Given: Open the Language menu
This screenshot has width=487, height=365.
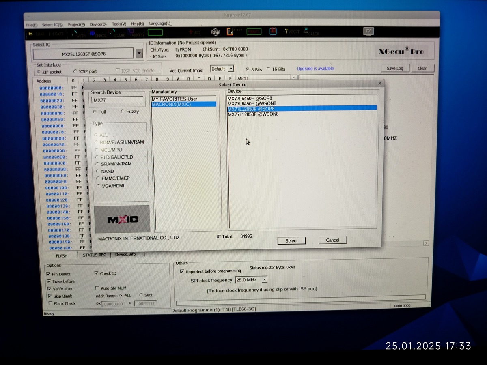Looking at the screenshot, I should 160,24.
